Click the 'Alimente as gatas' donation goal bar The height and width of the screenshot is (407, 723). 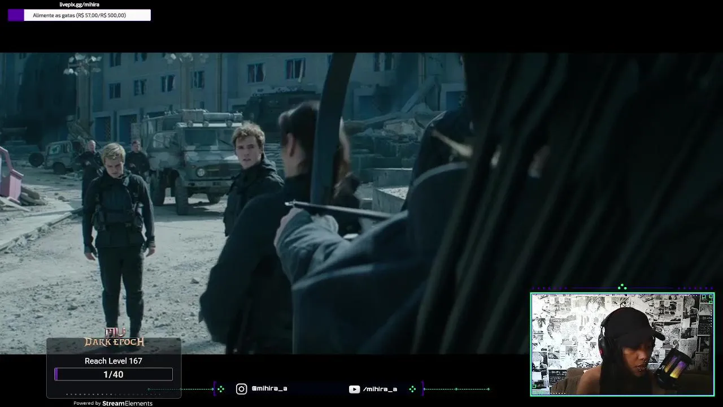(80, 15)
